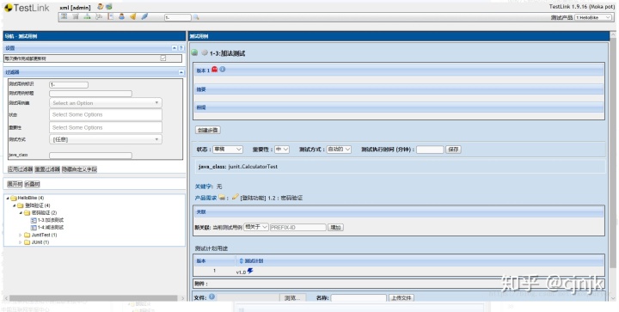Expand the JUnit (1) folder arrow
The height and width of the screenshot is (312, 619).
pyautogui.click(x=21, y=242)
